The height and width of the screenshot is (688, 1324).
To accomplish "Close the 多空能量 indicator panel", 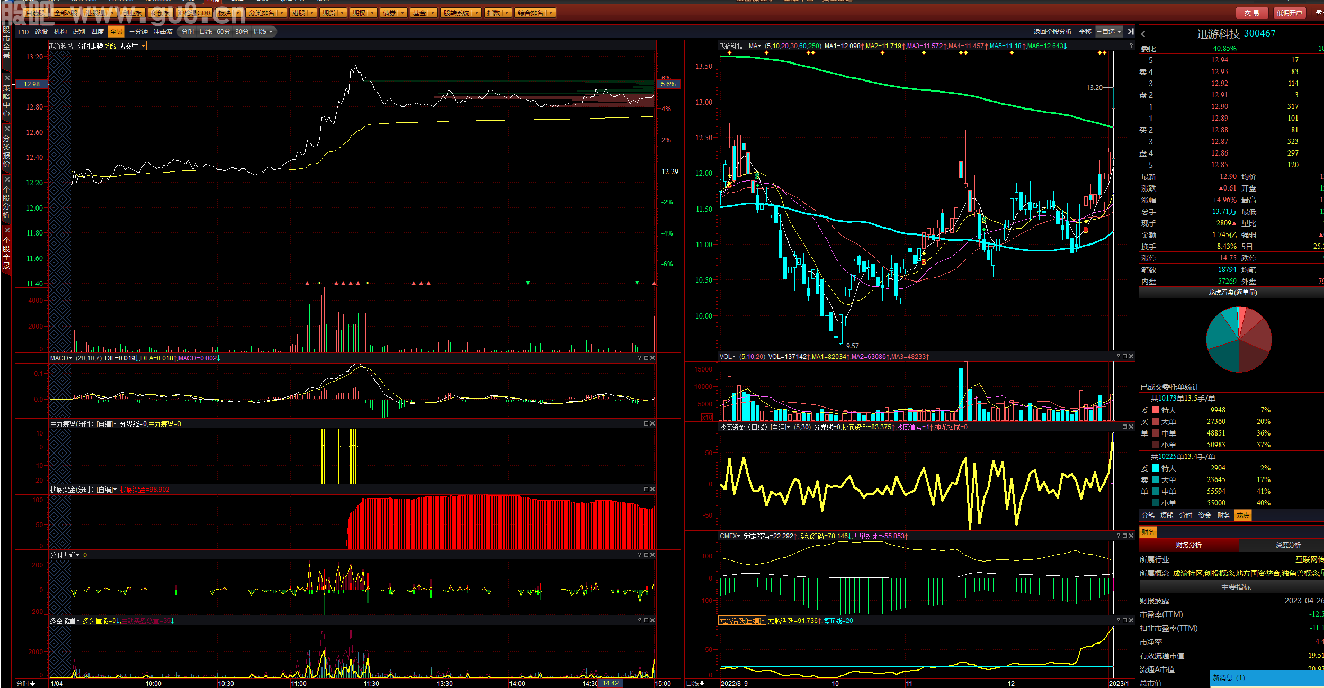I will (652, 621).
